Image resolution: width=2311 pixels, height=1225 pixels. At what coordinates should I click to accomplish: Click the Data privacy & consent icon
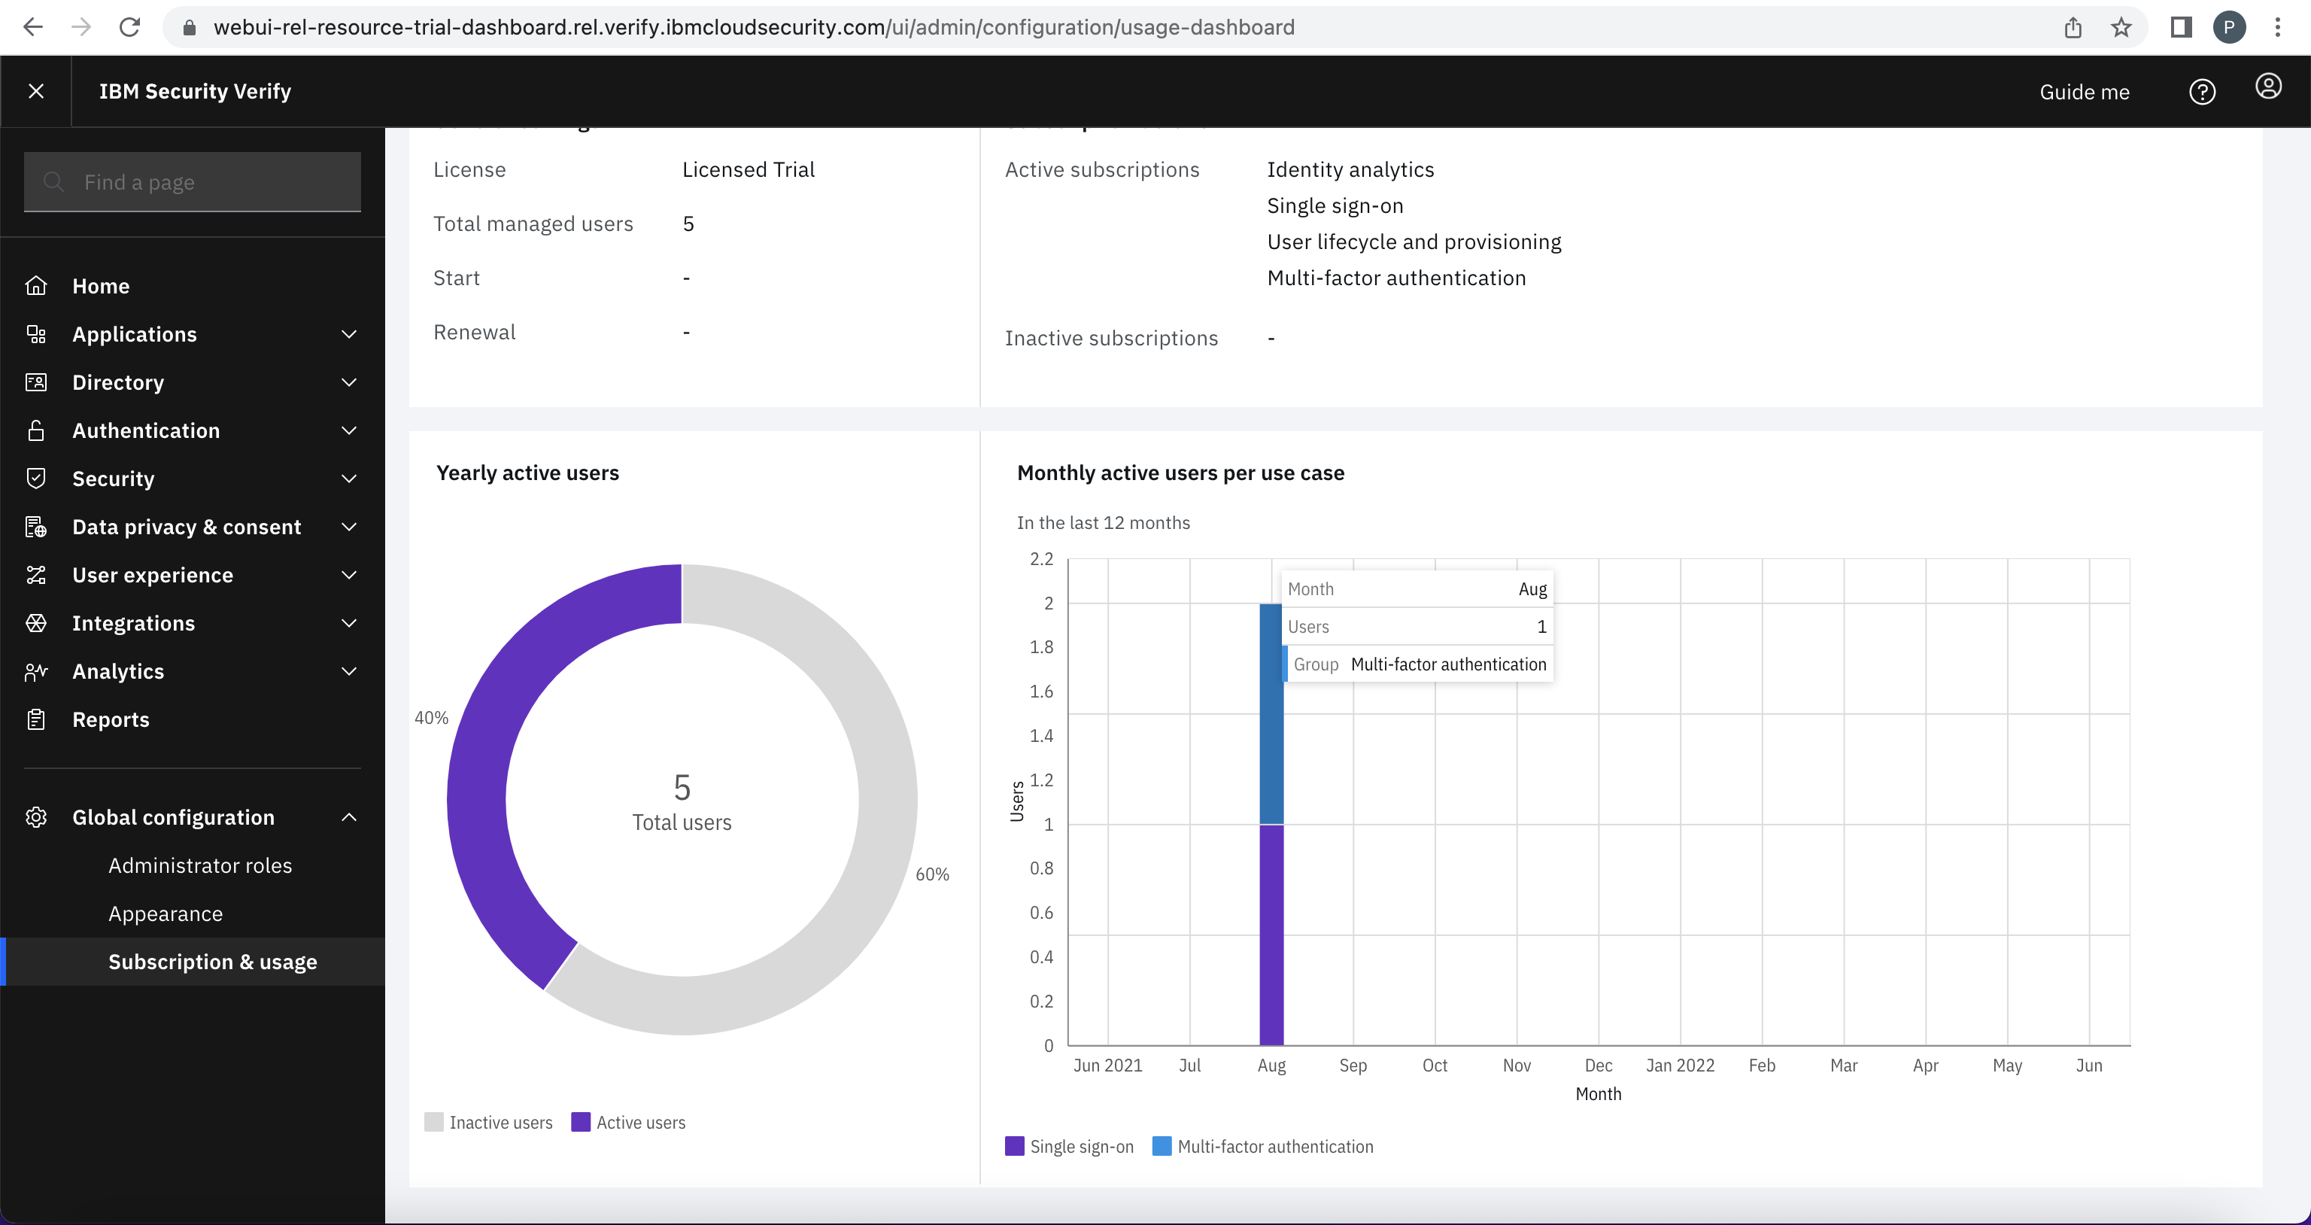(x=36, y=527)
